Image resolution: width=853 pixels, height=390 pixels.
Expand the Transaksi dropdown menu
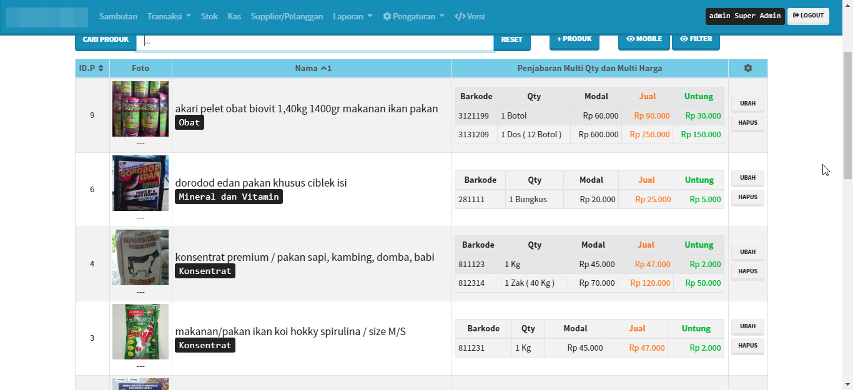point(169,16)
